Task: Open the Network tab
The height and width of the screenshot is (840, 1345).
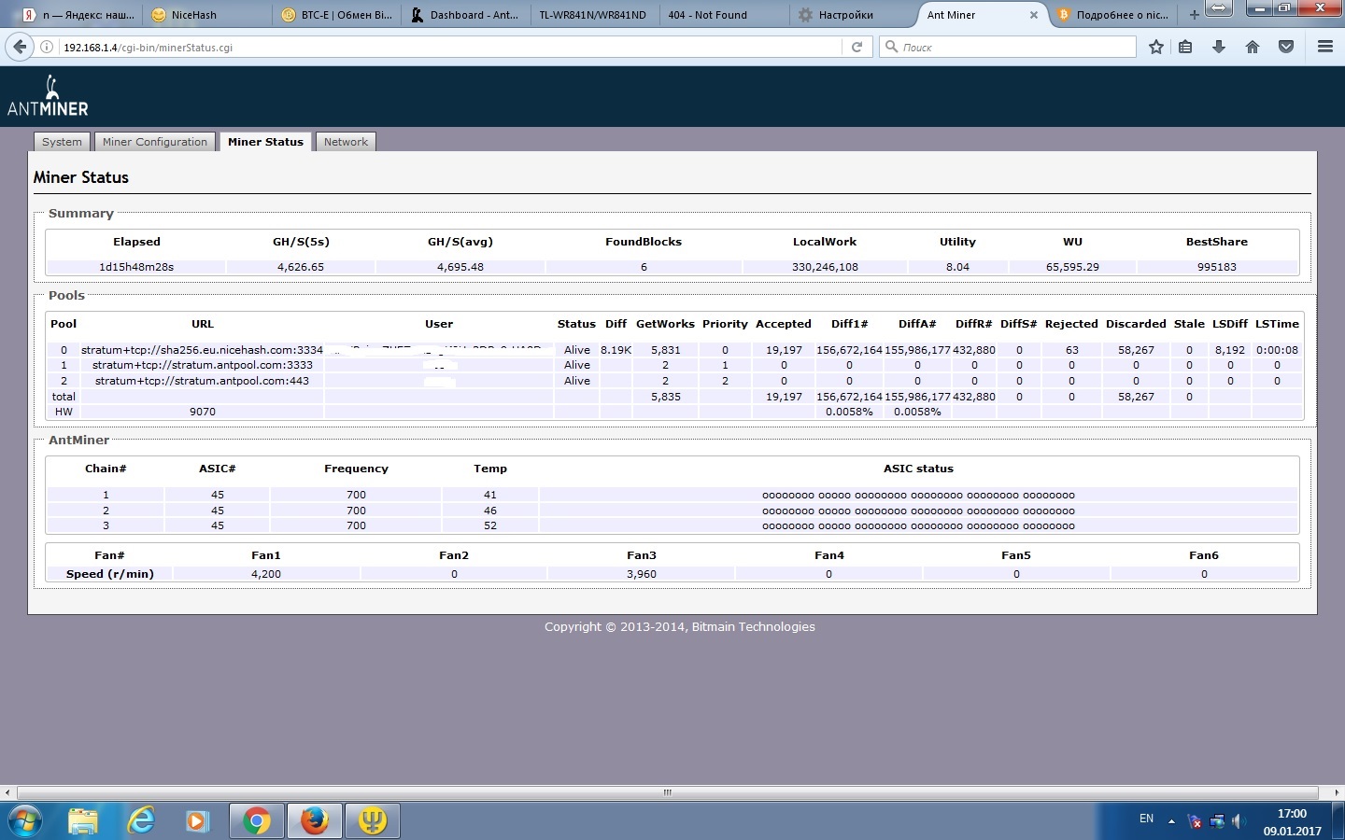Action: (346, 142)
